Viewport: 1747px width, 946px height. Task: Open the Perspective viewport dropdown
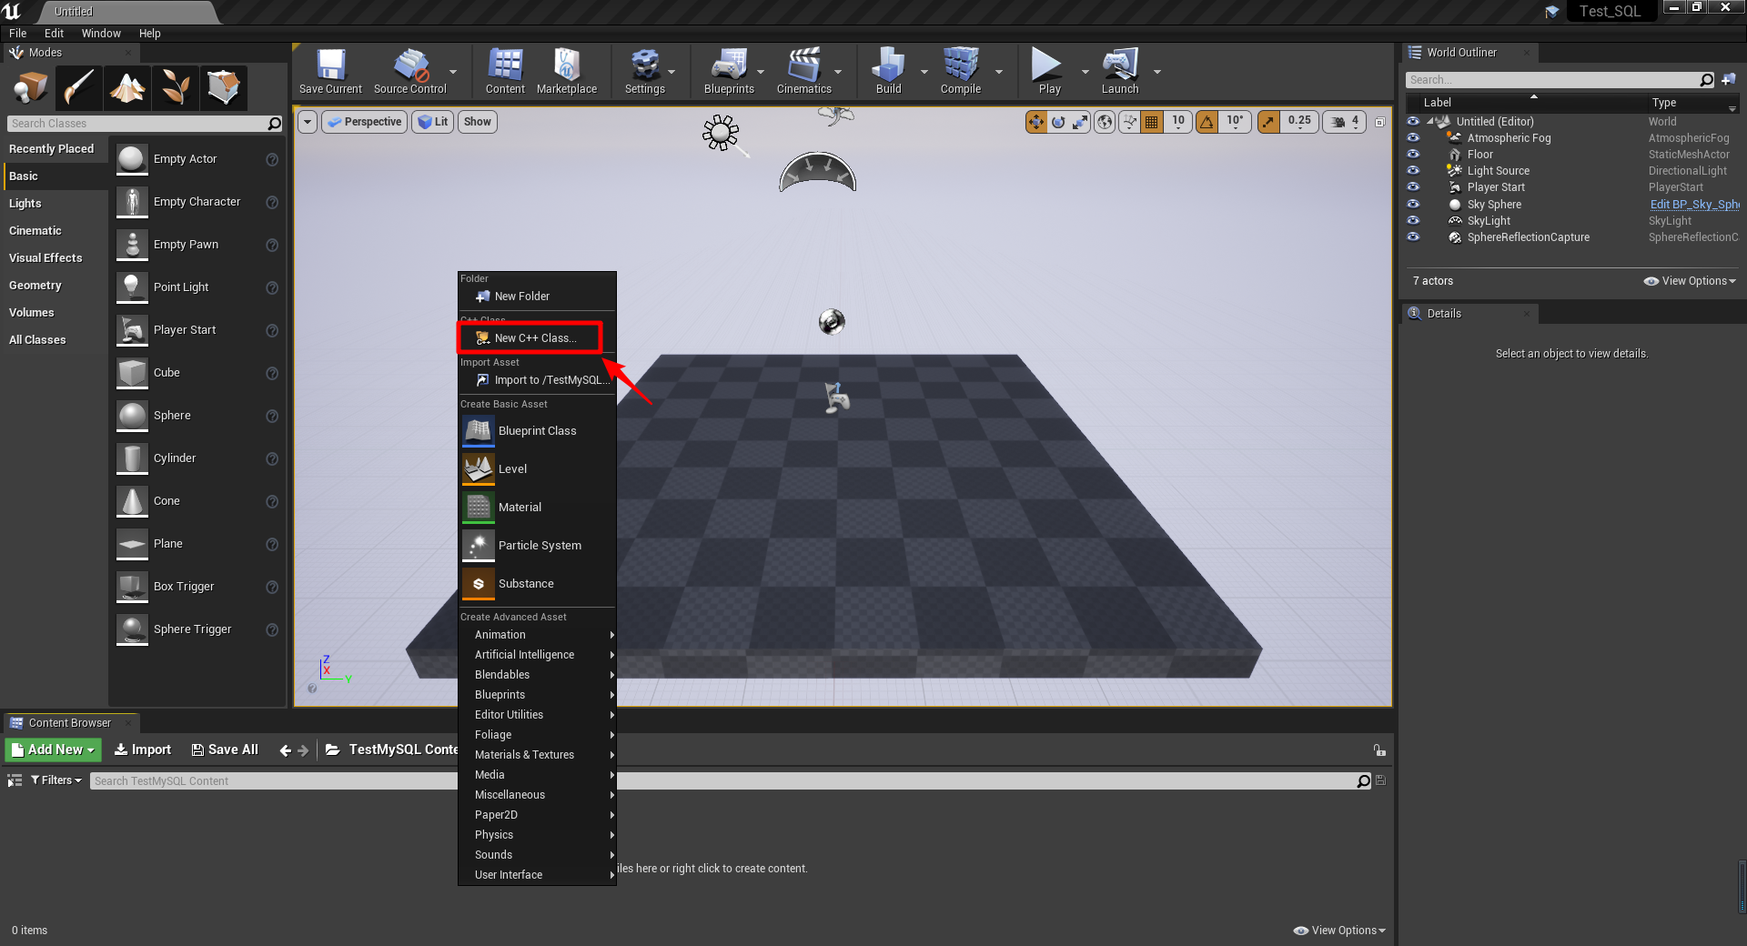click(x=364, y=121)
